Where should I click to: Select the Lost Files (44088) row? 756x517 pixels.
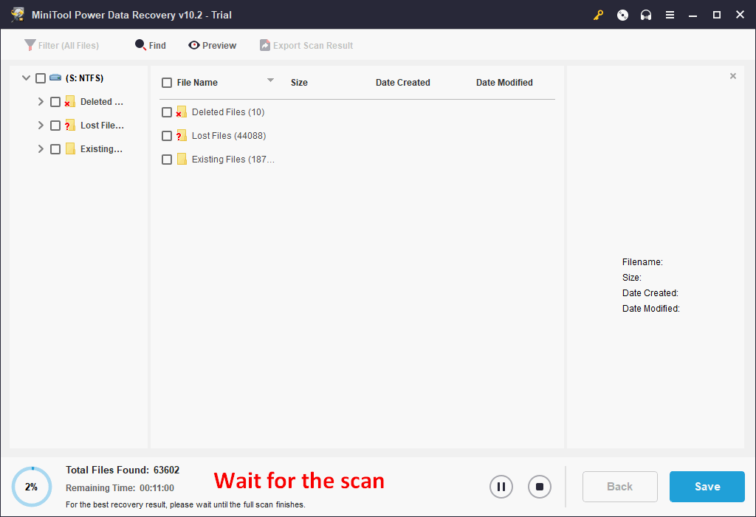357,135
